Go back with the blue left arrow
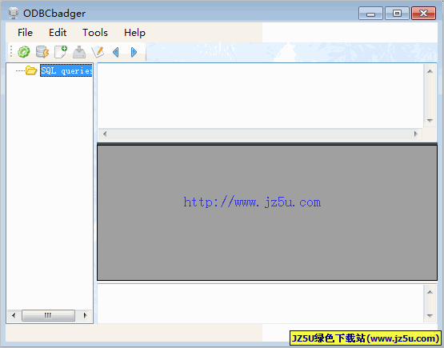This screenshot has width=444, height=348. [115, 52]
